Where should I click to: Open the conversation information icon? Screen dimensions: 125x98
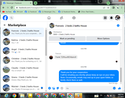118,26
